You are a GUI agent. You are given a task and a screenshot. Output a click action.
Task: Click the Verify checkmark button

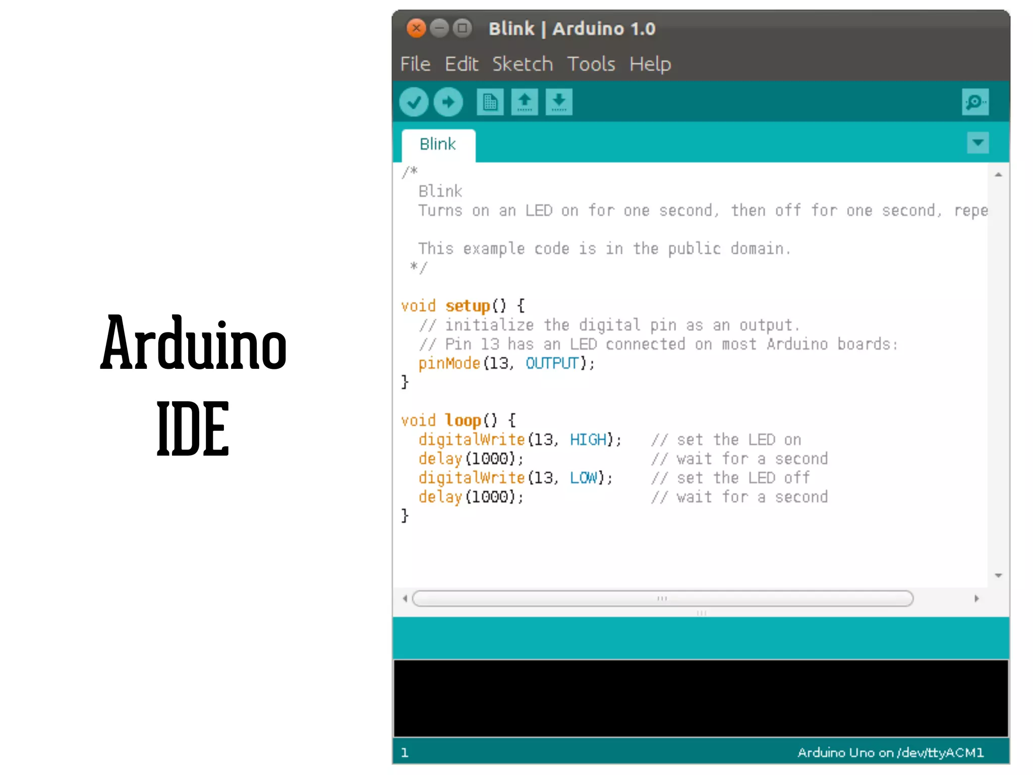[414, 102]
